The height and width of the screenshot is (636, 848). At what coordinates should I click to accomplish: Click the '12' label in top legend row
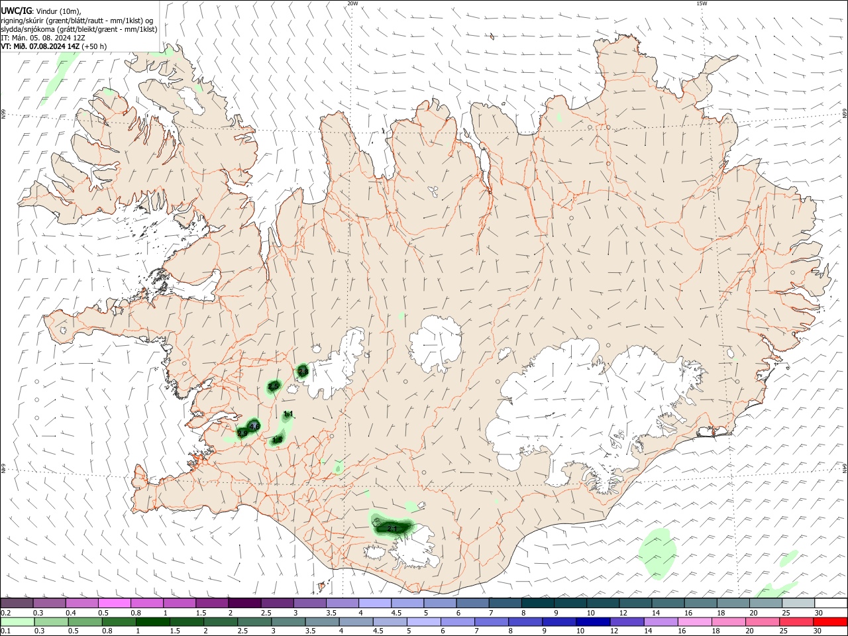point(623,613)
